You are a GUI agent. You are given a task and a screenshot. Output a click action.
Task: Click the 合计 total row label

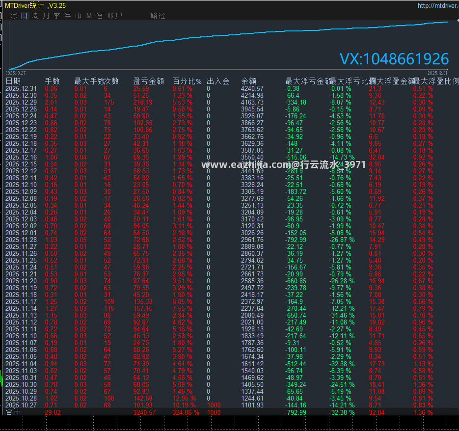tap(13, 412)
